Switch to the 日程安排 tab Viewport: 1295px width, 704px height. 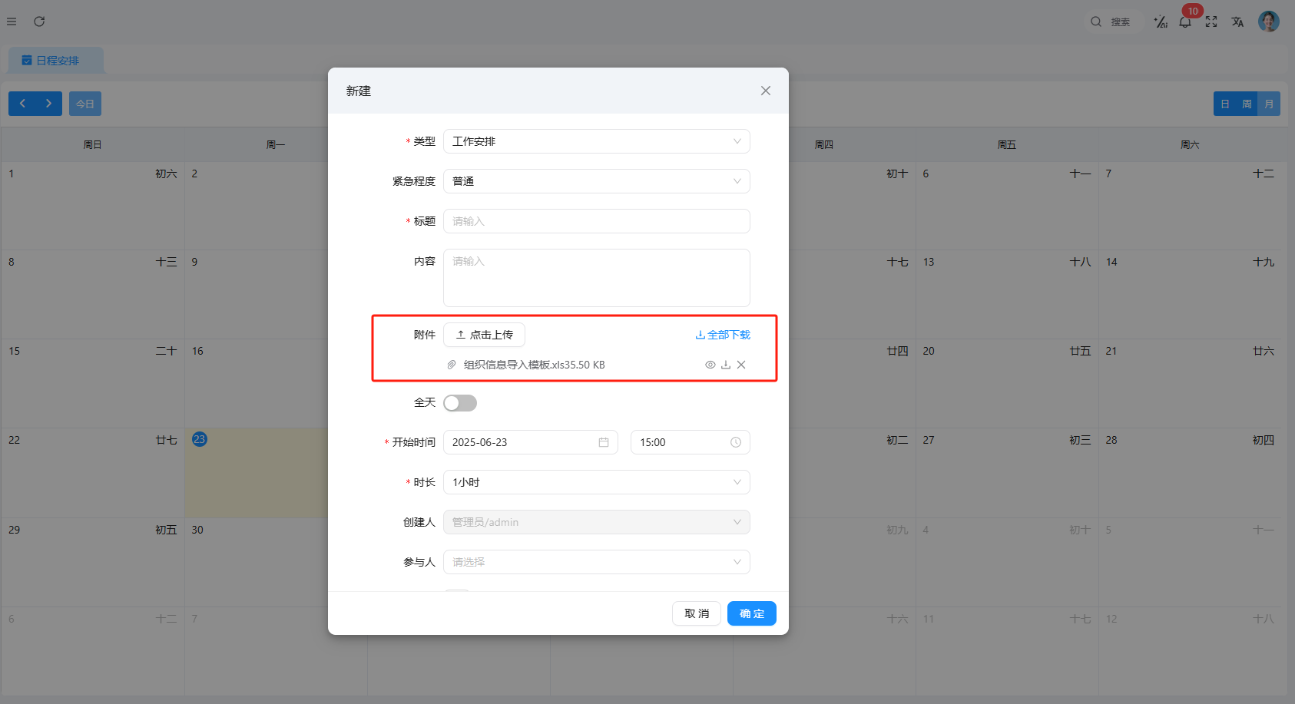57,61
